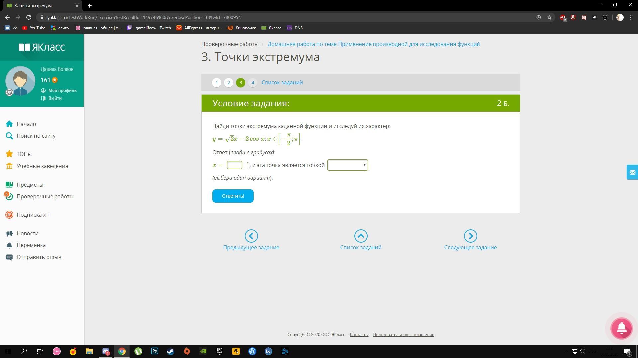Click the task list up-arrow icon

point(361,236)
